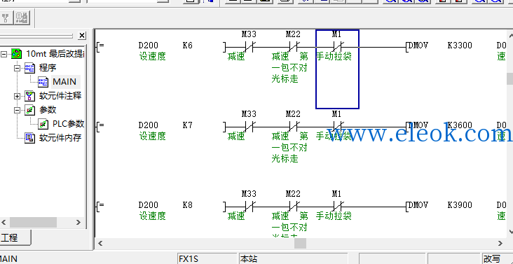The width and height of the screenshot is (513, 264).
Task: Click the K7 compare value
Action: [x=187, y=125]
